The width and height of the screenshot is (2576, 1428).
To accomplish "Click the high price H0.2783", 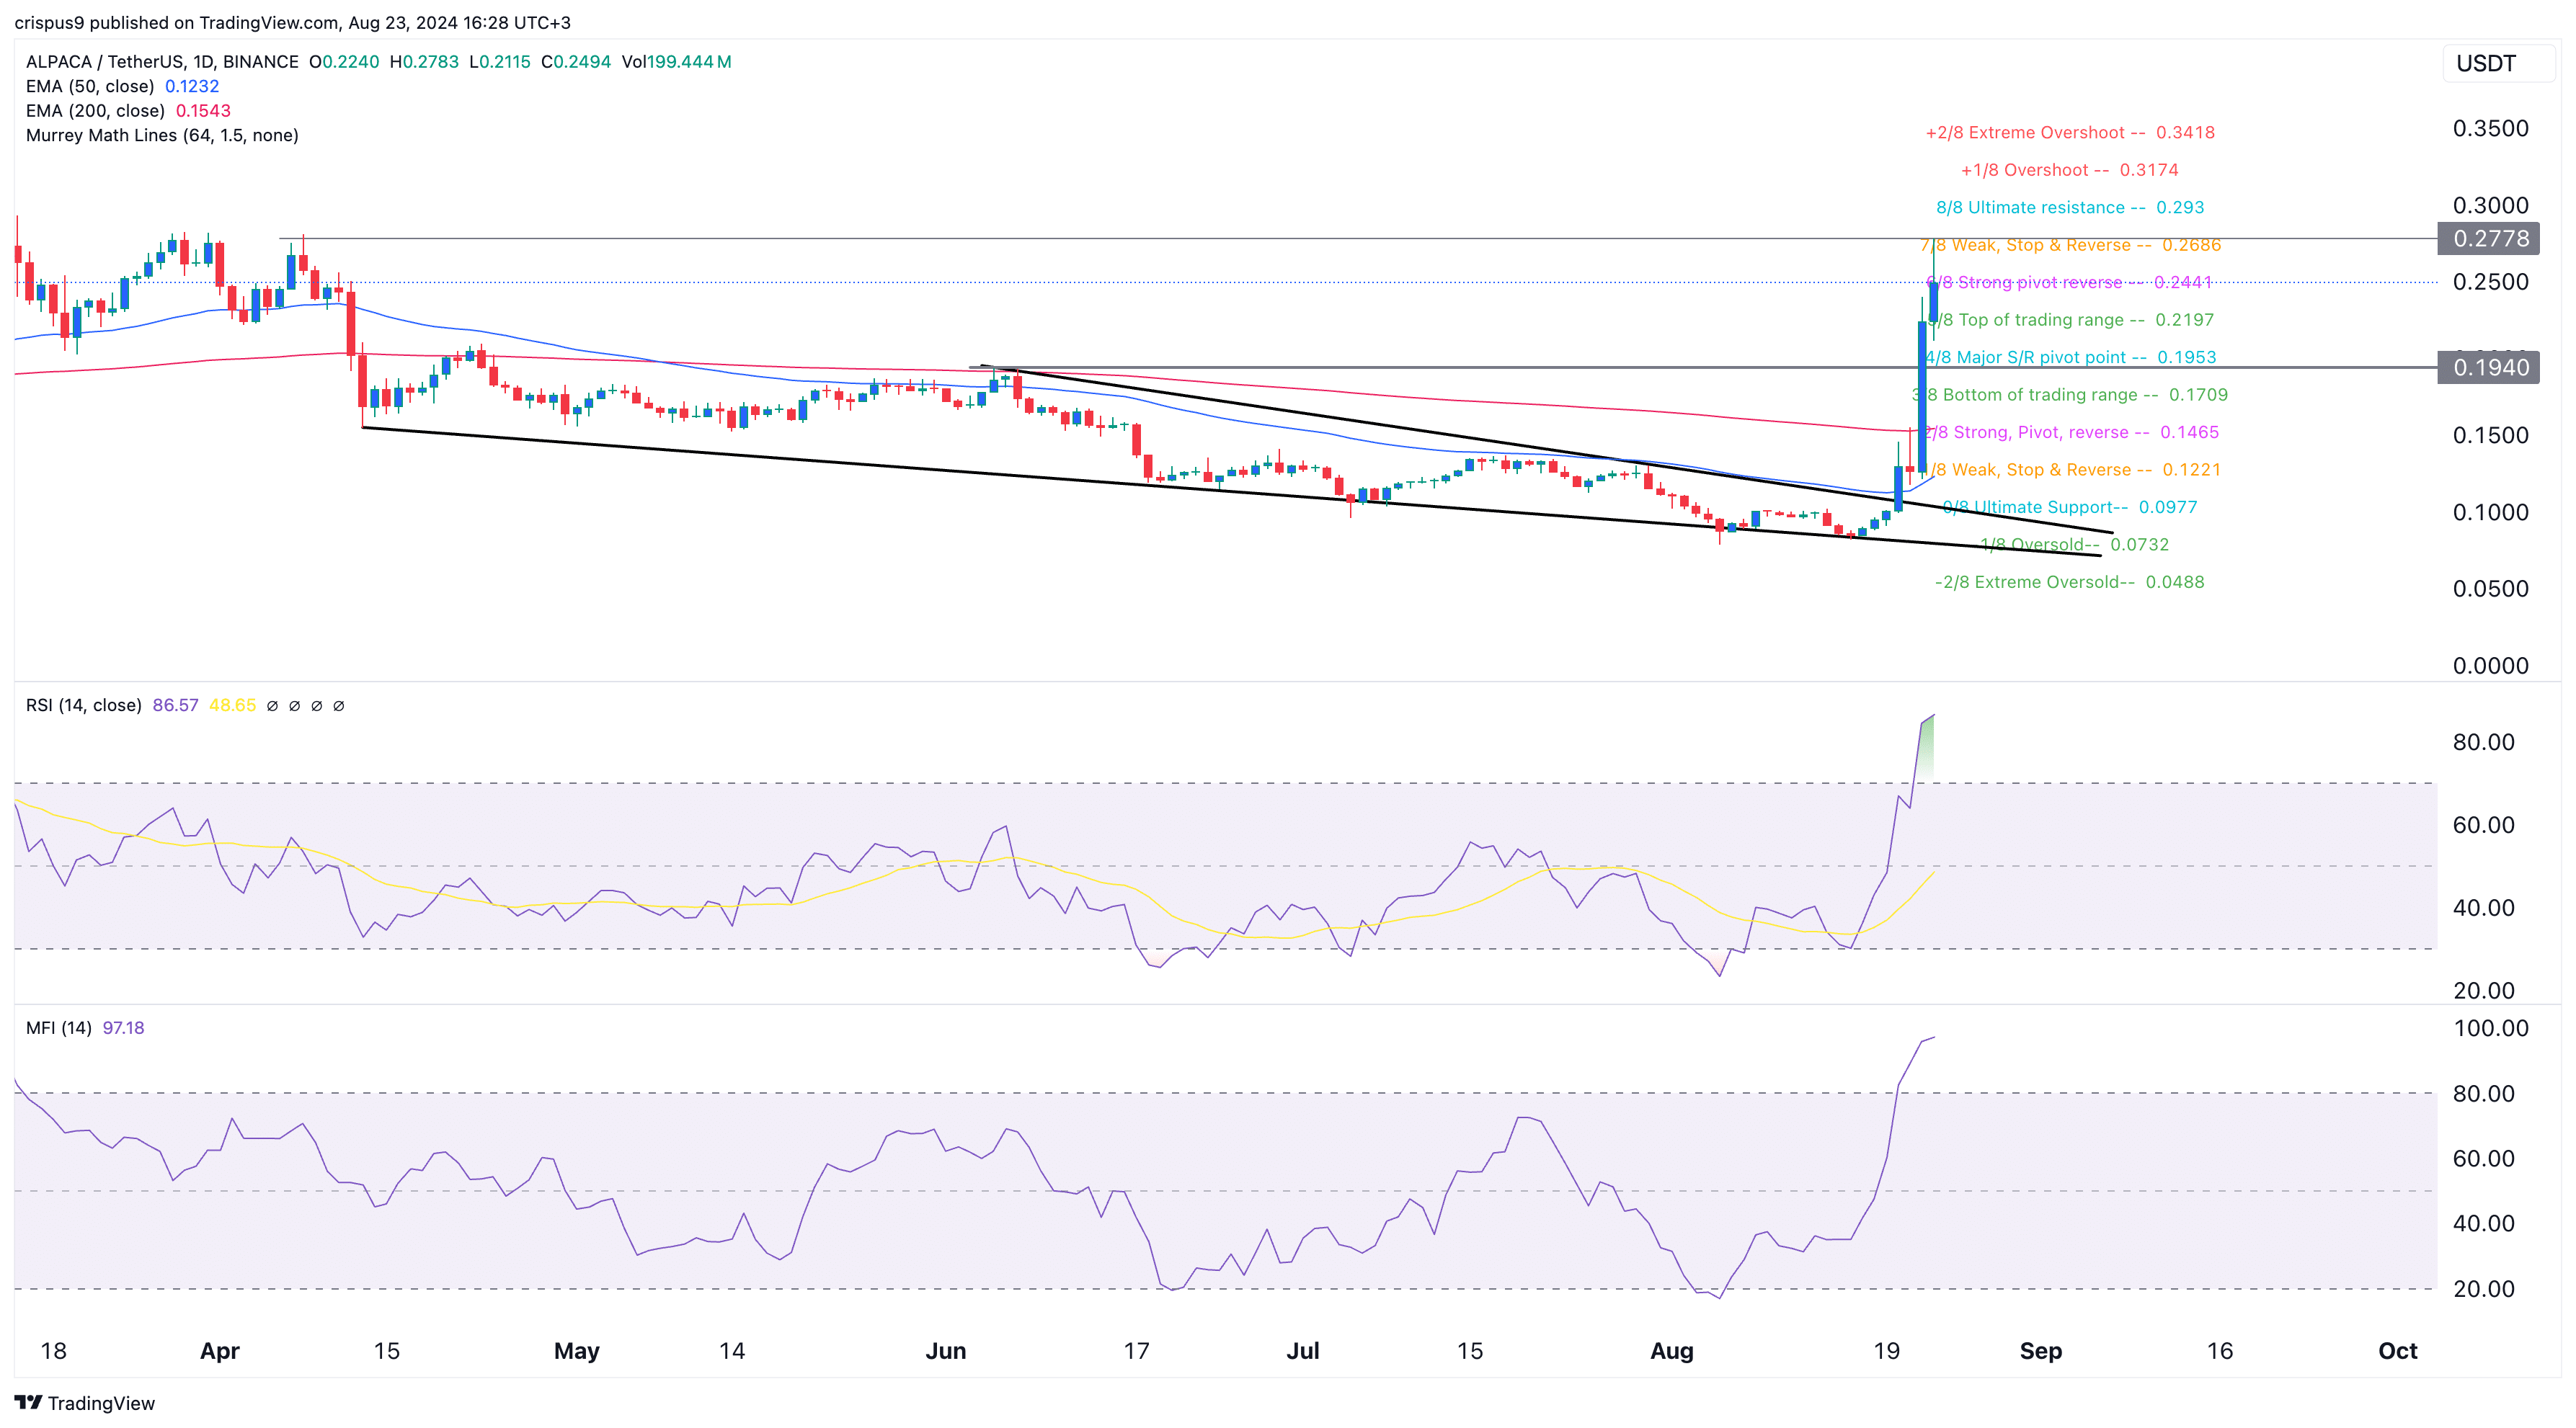I will pyautogui.click(x=424, y=62).
